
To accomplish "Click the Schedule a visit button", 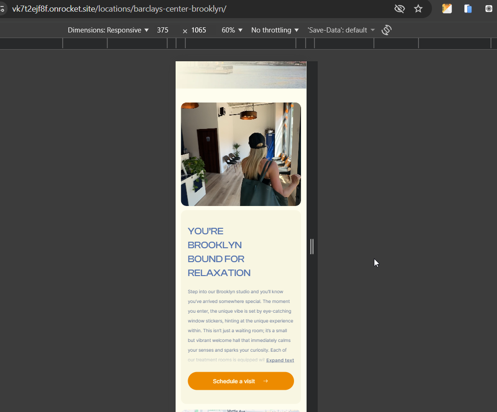I will tap(241, 381).
